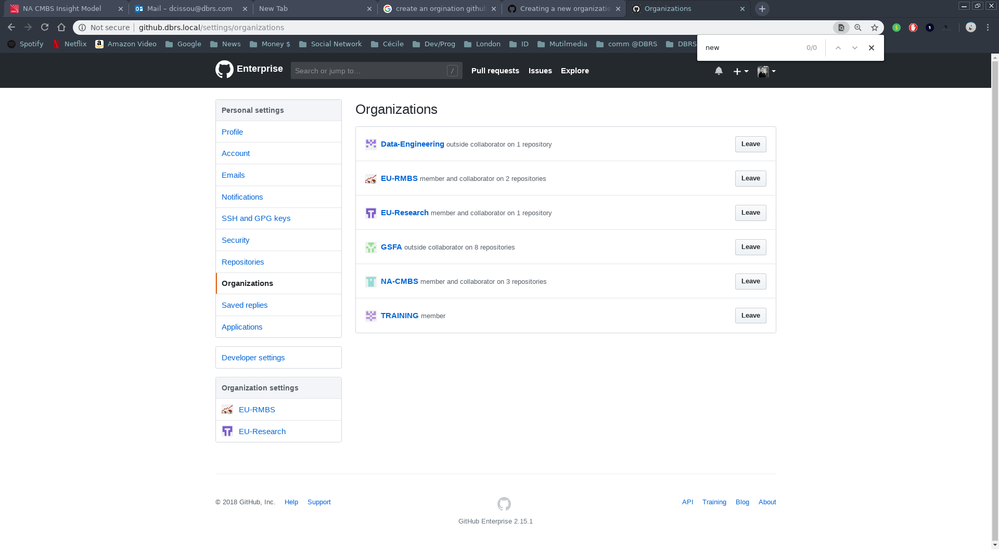Switch to Creating a new organization tab

coord(565,9)
